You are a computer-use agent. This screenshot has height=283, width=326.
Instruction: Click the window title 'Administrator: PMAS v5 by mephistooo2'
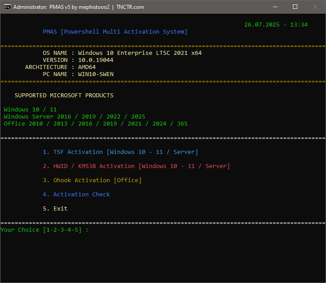(x=61, y=7)
